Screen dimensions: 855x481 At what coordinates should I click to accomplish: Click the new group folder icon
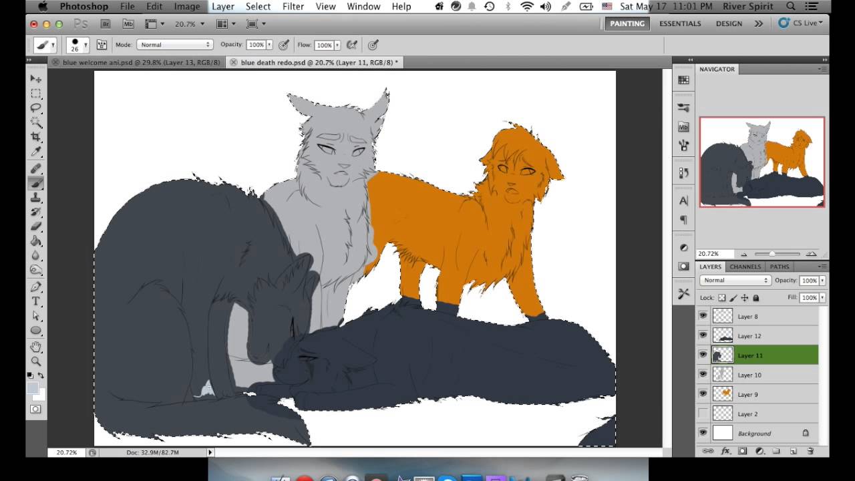click(x=776, y=452)
